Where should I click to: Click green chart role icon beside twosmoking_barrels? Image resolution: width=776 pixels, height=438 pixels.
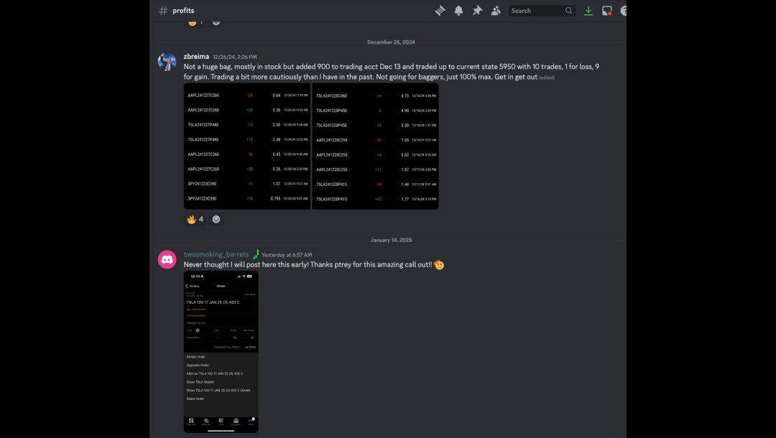[x=256, y=255]
